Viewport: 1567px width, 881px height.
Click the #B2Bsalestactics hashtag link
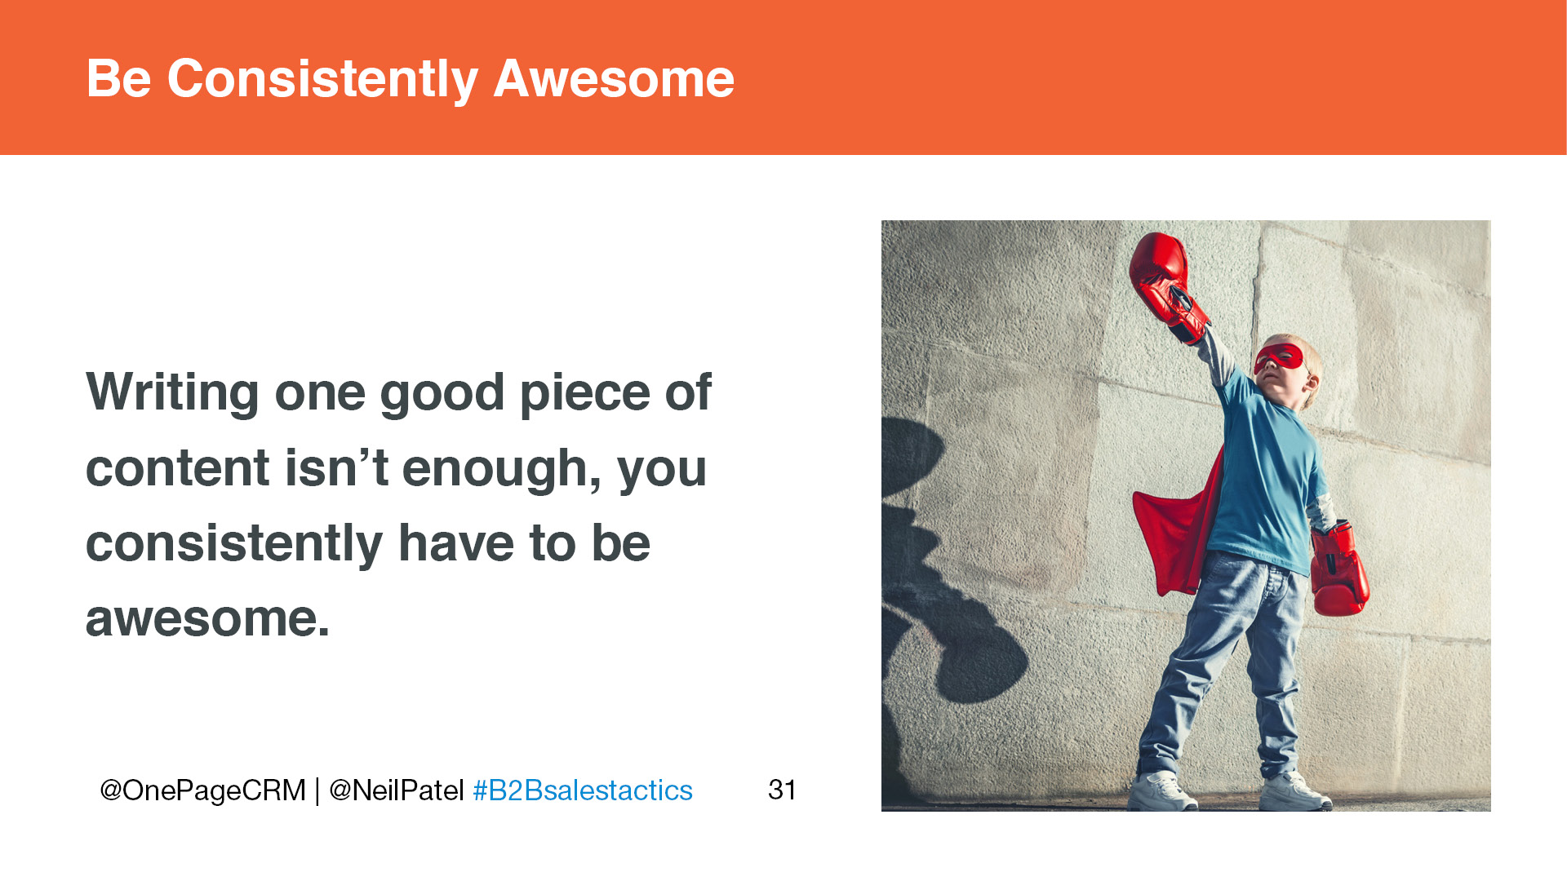[583, 790]
